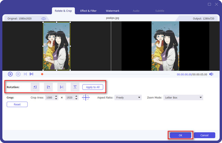Viewport: 222px width, 143px height.
Task: Click the center crop crosshair icon
Action: tap(86, 97)
